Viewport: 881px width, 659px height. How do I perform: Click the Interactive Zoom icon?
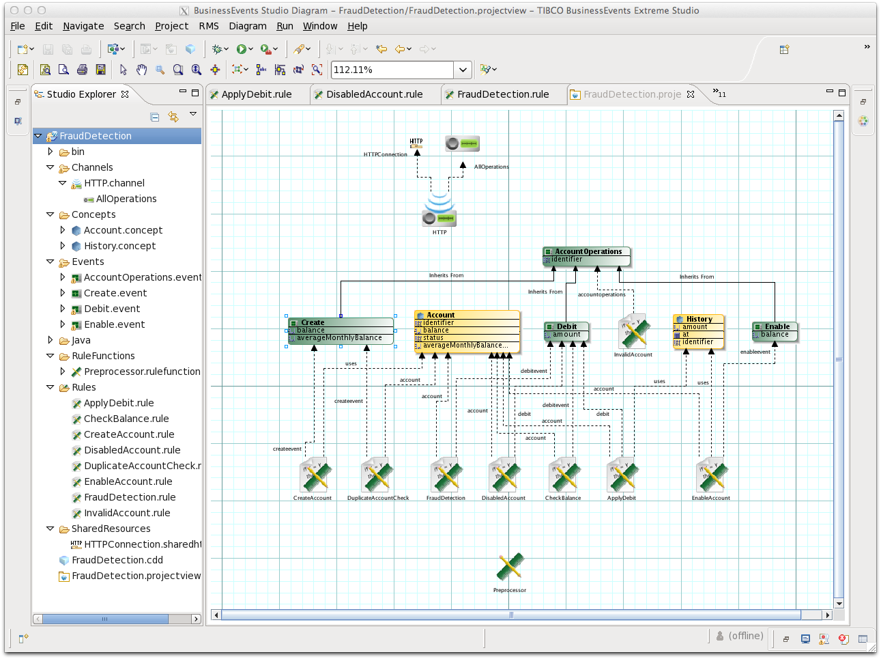click(197, 70)
